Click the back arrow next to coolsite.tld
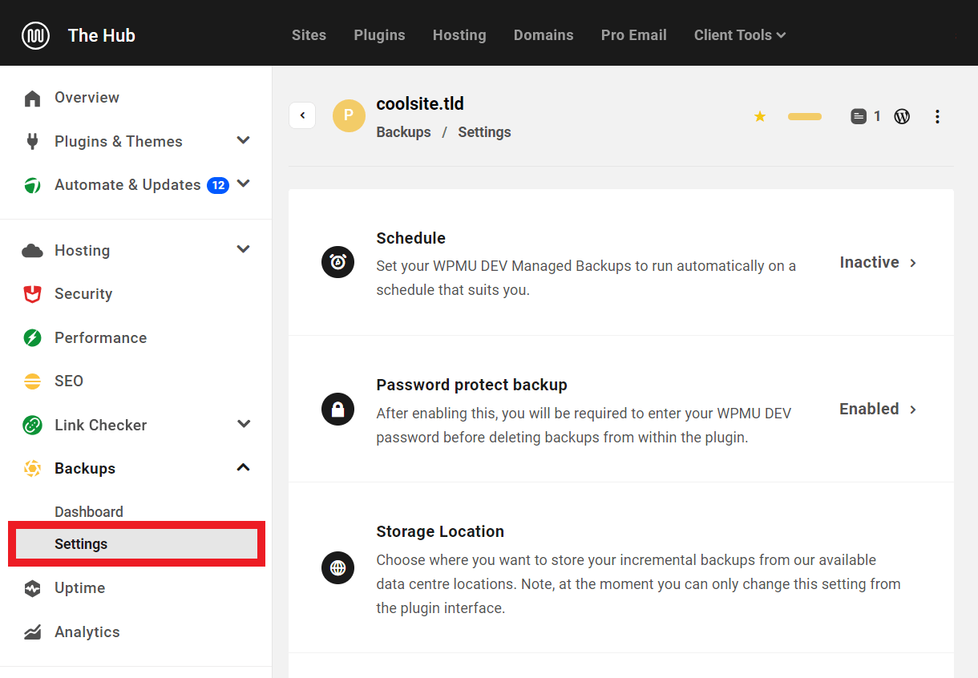This screenshot has width=978, height=678. [302, 115]
